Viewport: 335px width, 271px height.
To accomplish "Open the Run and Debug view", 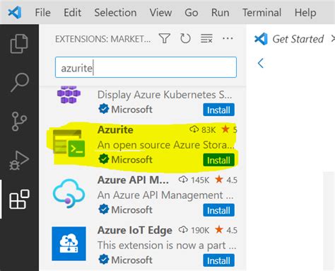I will tap(19, 161).
